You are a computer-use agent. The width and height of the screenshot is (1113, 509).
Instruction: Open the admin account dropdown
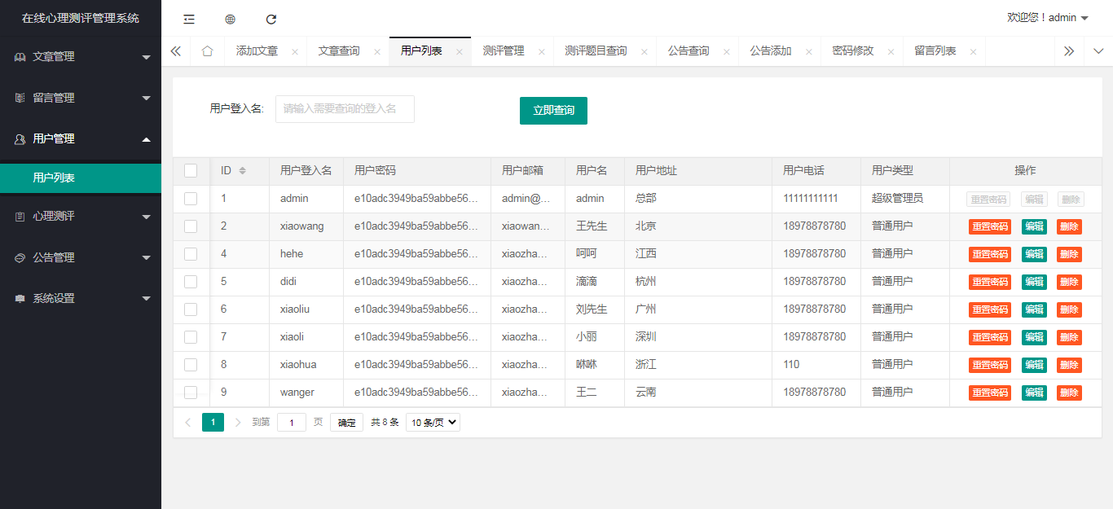coord(1048,18)
